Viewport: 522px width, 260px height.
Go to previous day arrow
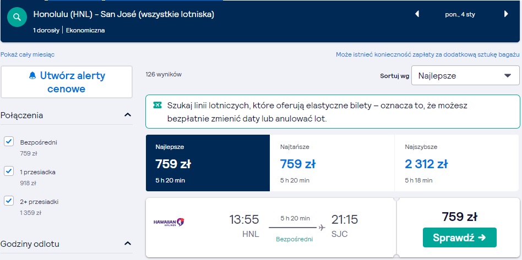pyautogui.click(x=417, y=14)
